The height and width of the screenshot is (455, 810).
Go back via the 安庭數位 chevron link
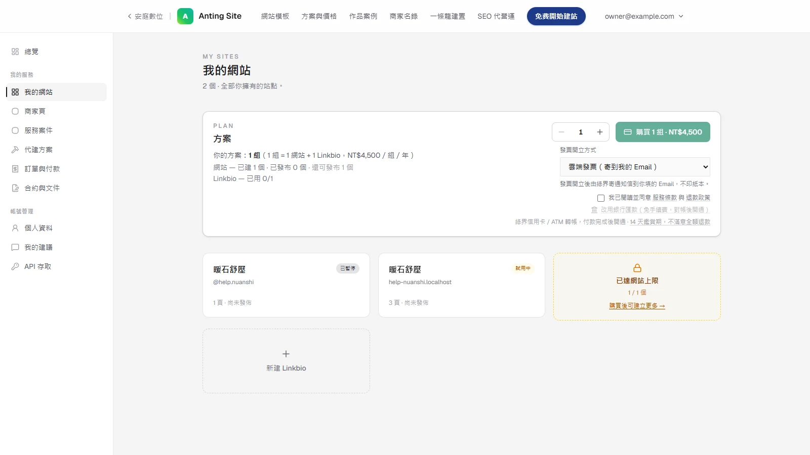click(145, 16)
